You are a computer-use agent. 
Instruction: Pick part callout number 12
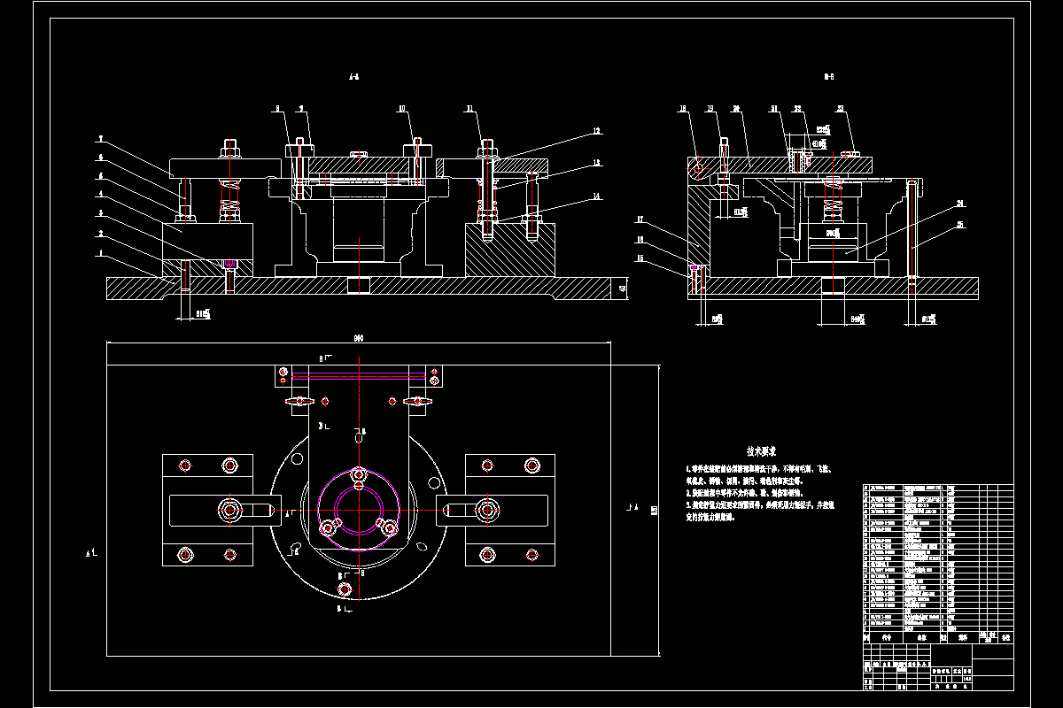(x=597, y=131)
